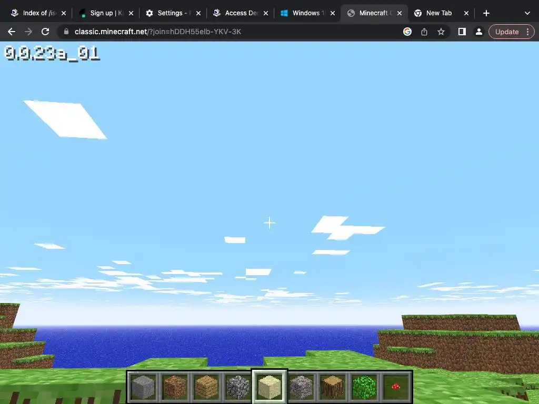Share this page via share icon
Screen dimensions: 539x404
(424, 32)
